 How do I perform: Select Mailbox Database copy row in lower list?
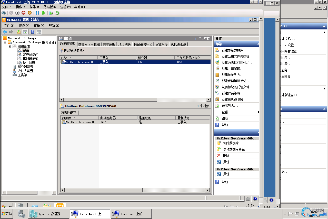point(135,122)
